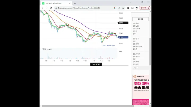Screen dimensions: 191x107
Task: Toggle the browser side panel icon
Action: pyautogui.click(x=132, y=8)
